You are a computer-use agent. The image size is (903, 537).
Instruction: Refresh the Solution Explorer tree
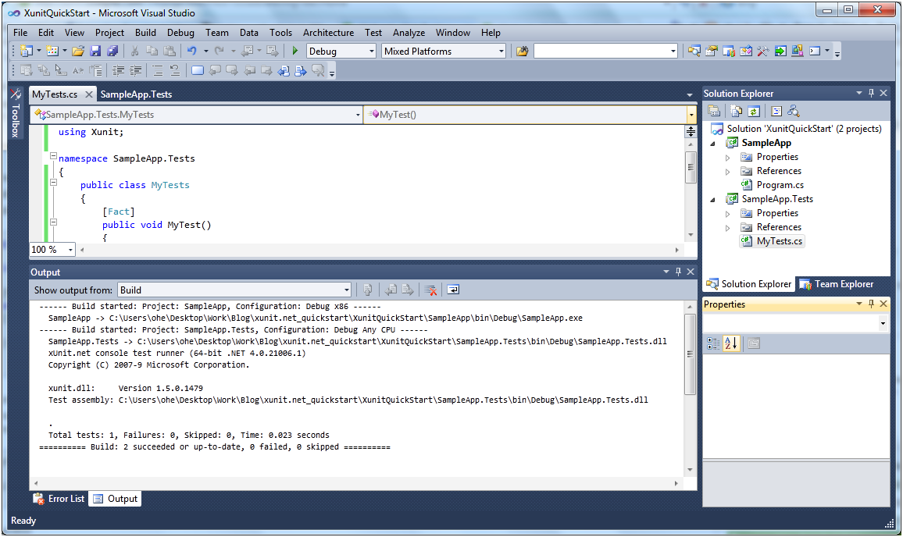pyautogui.click(x=754, y=111)
